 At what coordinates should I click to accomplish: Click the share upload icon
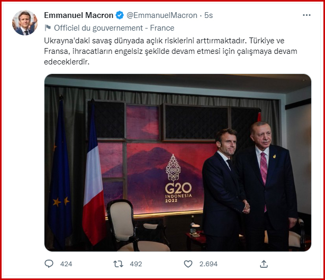264,264
